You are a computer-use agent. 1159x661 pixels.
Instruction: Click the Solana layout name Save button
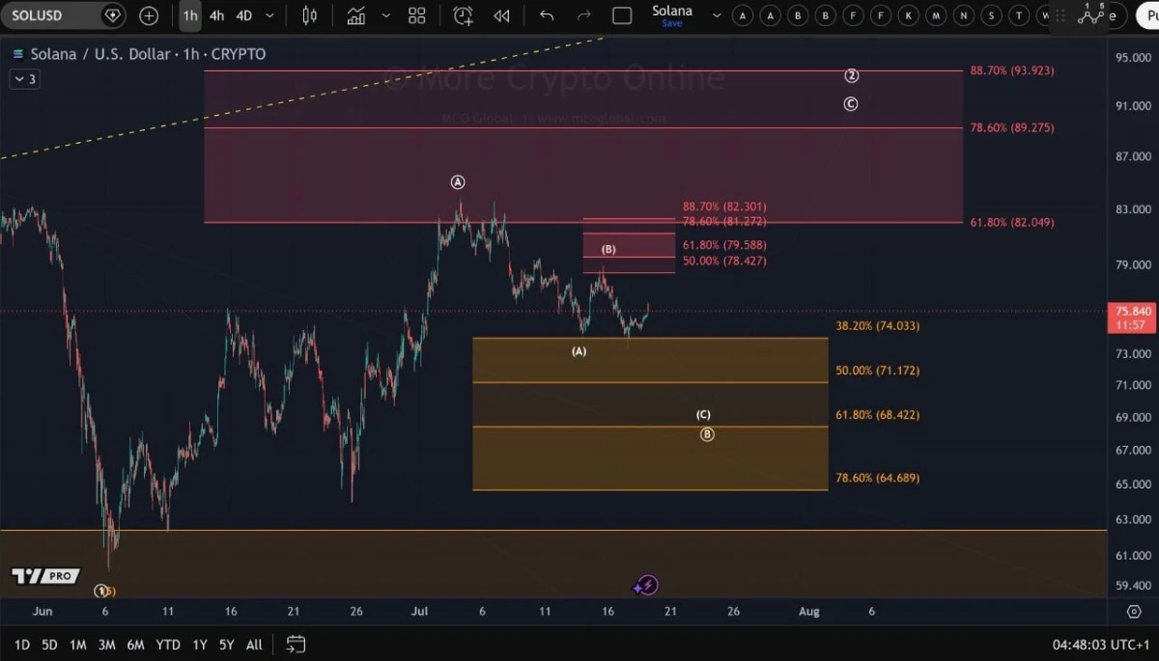click(x=672, y=15)
